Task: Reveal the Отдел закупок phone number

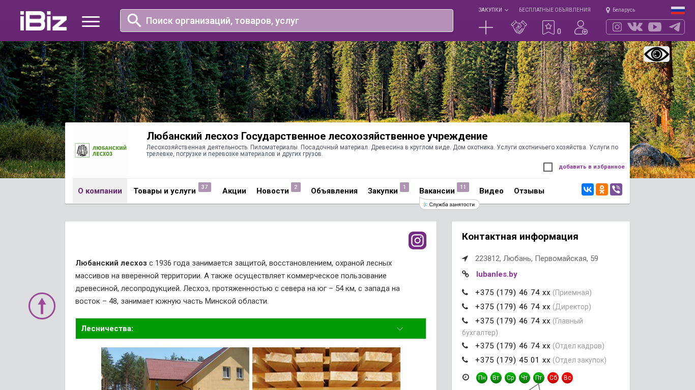Action: coord(513,360)
